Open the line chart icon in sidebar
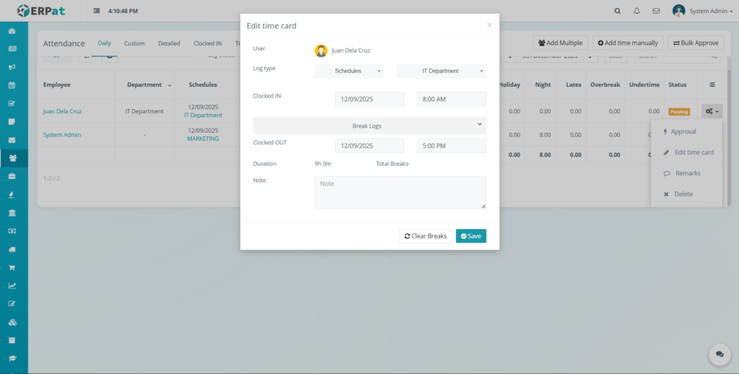The height and width of the screenshot is (374, 739). [12, 286]
